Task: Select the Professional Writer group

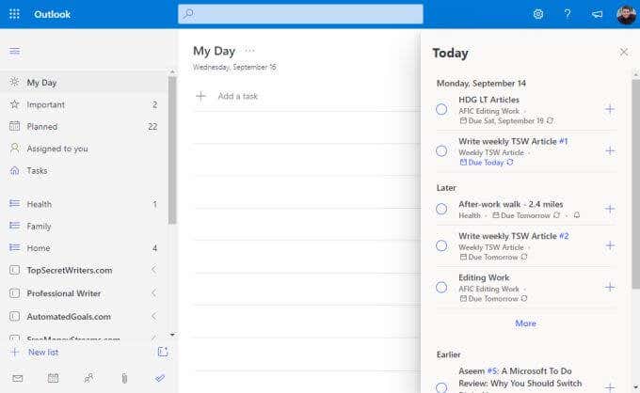Action: (x=64, y=293)
